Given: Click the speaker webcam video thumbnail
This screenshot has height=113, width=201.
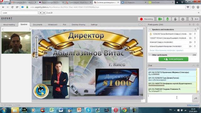Looking at the screenshot, I should coord(16,43).
